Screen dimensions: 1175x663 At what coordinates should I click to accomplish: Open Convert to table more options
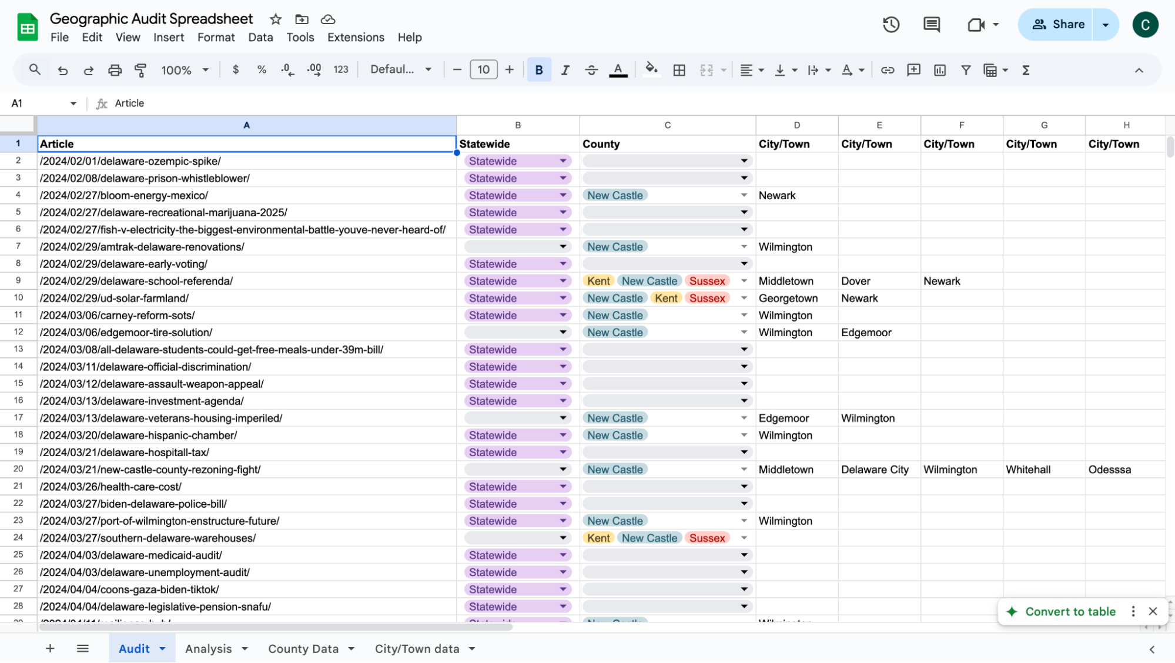1133,611
